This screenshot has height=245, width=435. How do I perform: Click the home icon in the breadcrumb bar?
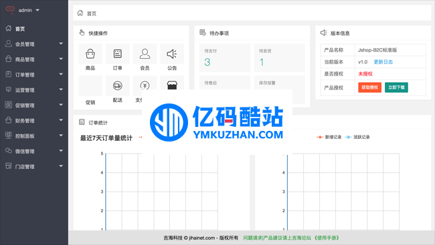(80, 13)
